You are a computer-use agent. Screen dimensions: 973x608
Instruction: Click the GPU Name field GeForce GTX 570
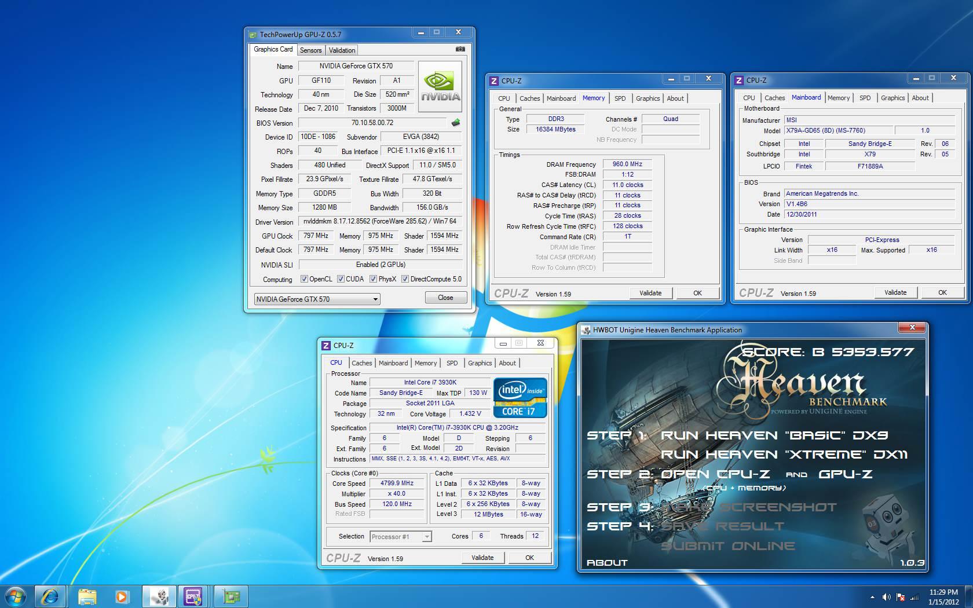coord(356,66)
